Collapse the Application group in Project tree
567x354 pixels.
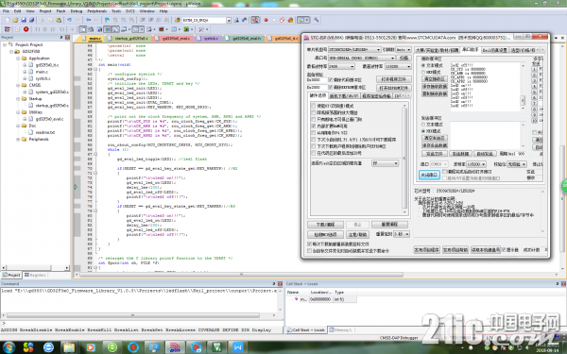tap(18, 59)
